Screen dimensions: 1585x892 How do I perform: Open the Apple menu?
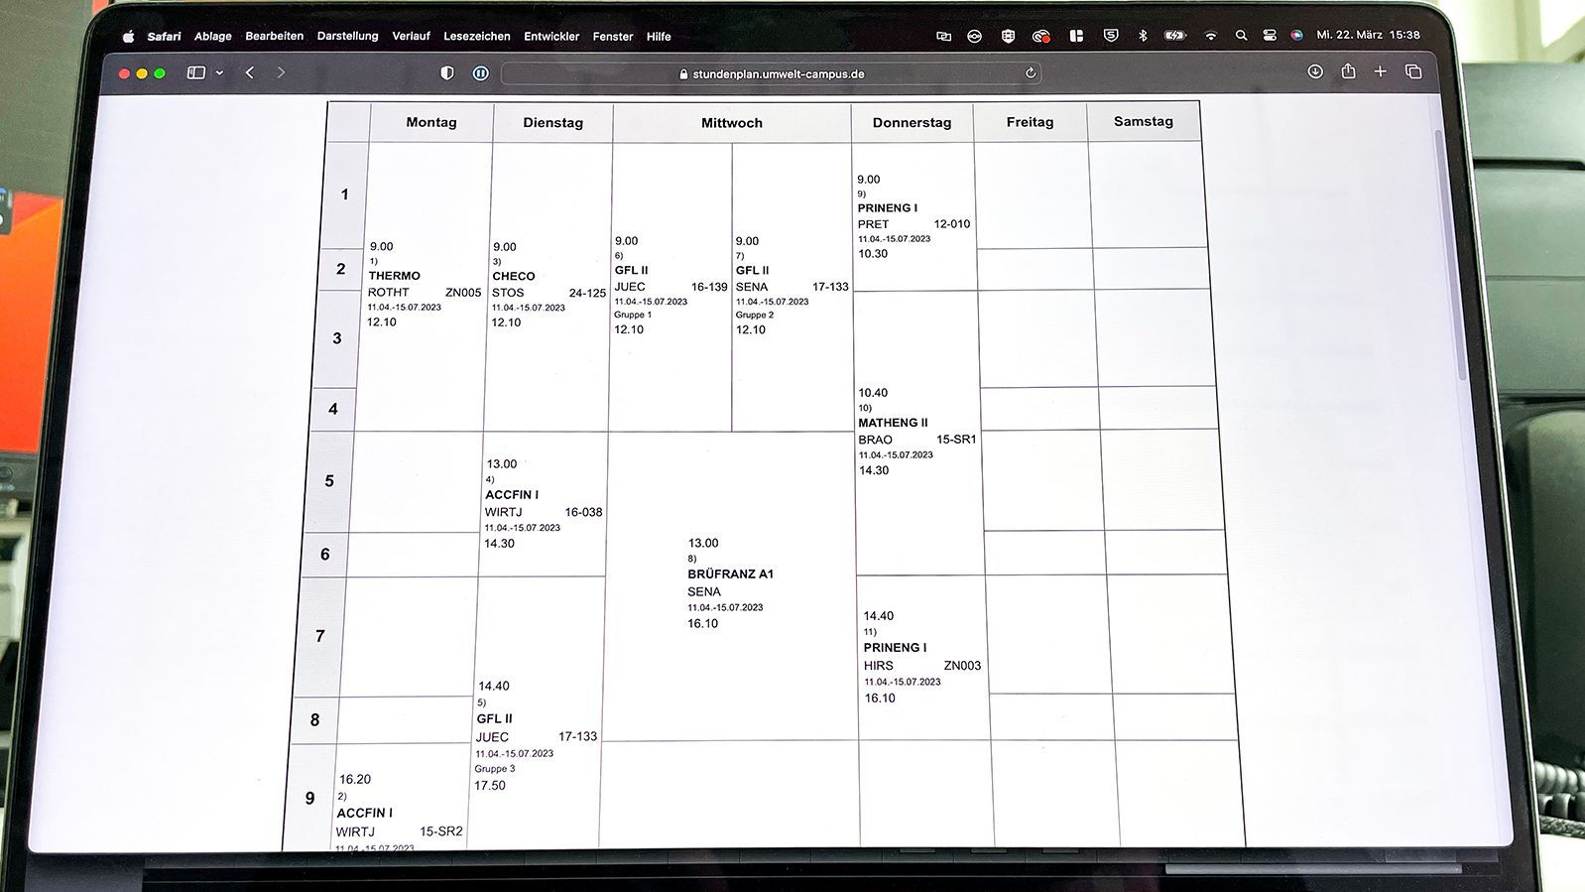pos(128,37)
